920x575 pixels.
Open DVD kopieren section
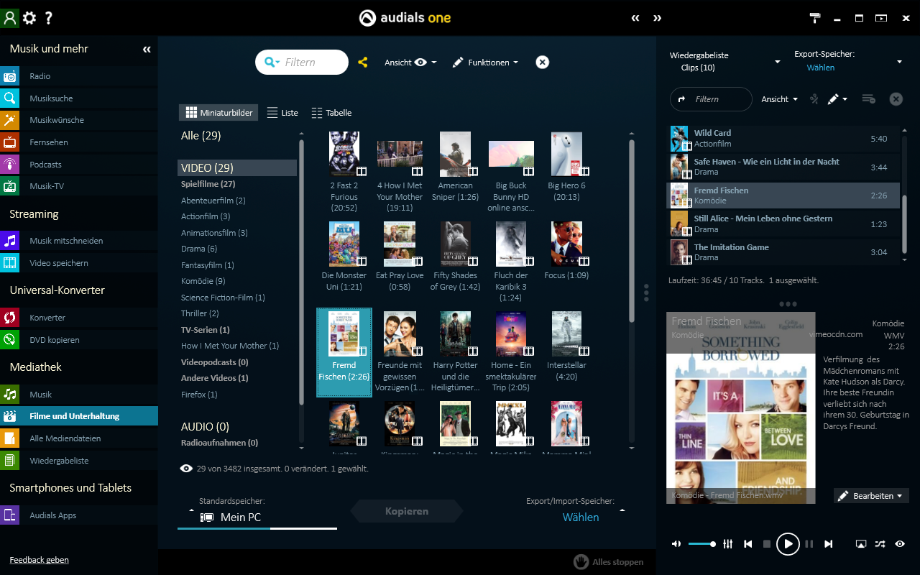79,340
